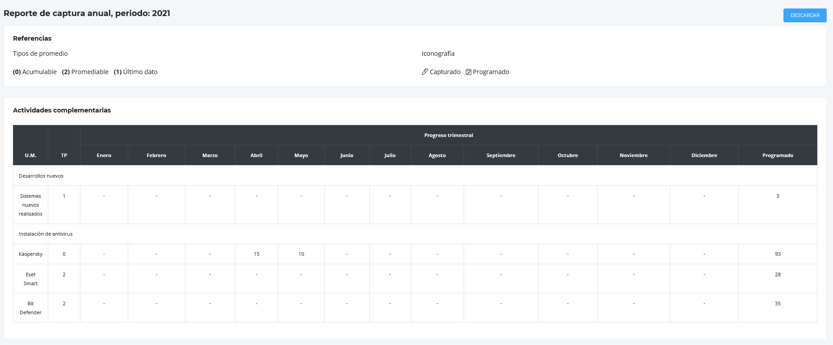
Task: Select the Instalación de antivirus group row
Action: (415, 234)
